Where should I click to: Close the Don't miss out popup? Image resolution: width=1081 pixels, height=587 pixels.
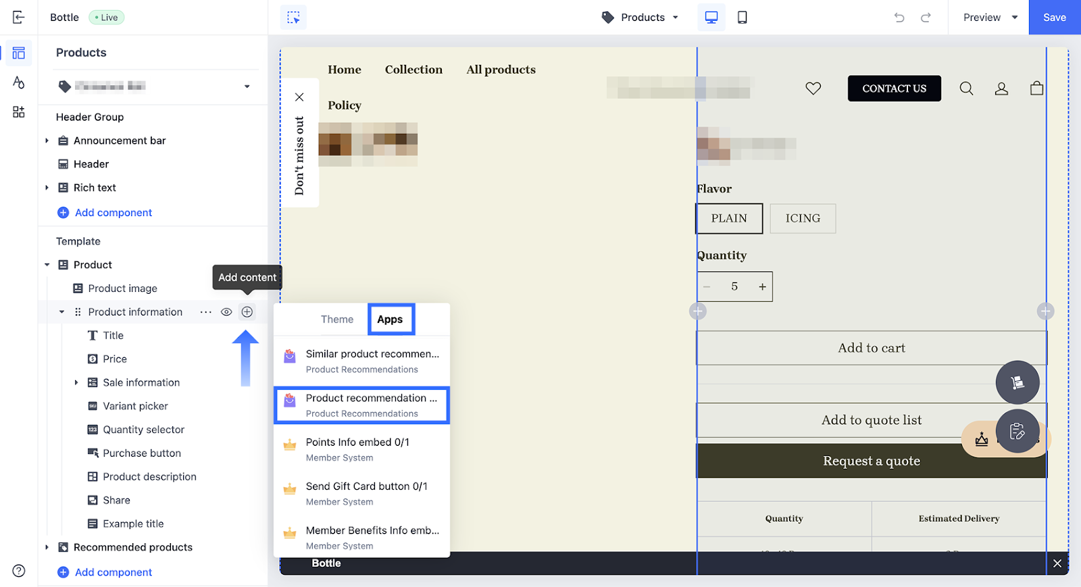pyautogui.click(x=299, y=97)
